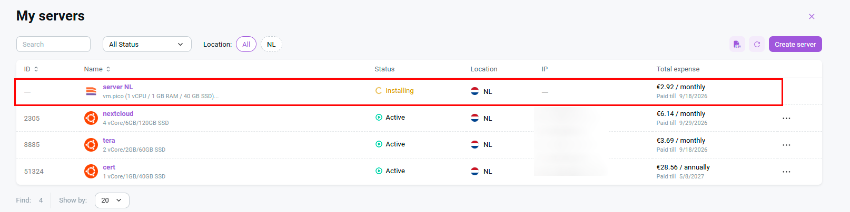Image resolution: width=850 pixels, height=212 pixels.
Task: Open actions menu for tera server
Action: click(x=786, y=145)
